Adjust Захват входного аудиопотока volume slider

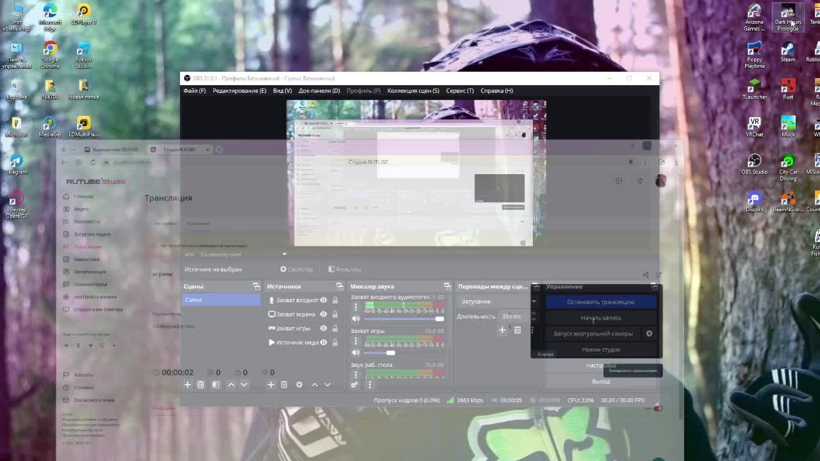pyautogui.click(x=403, y=318)
